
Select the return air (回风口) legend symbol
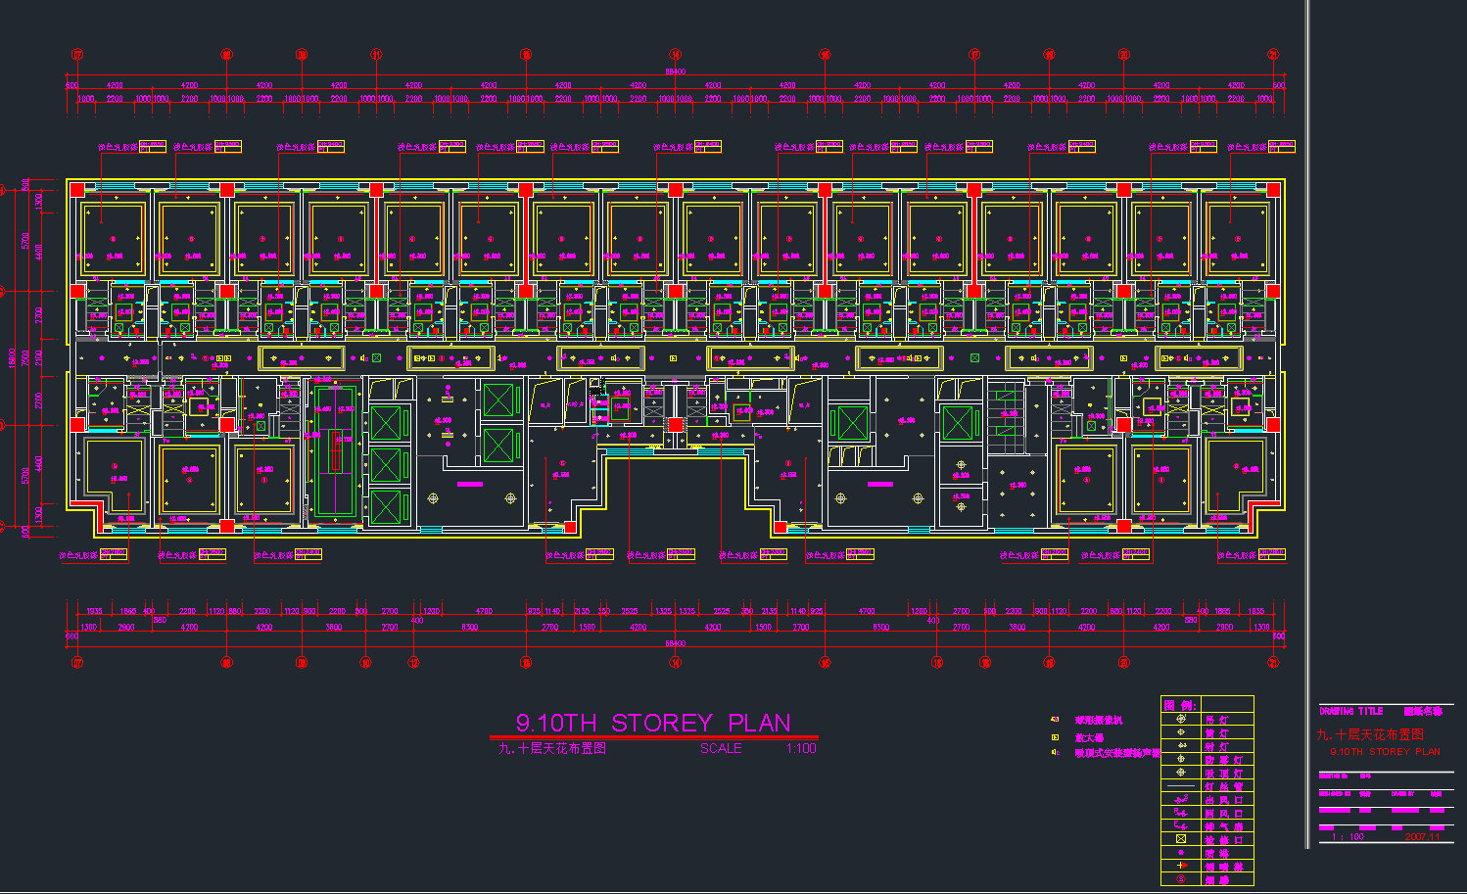tap(1180, 813)
